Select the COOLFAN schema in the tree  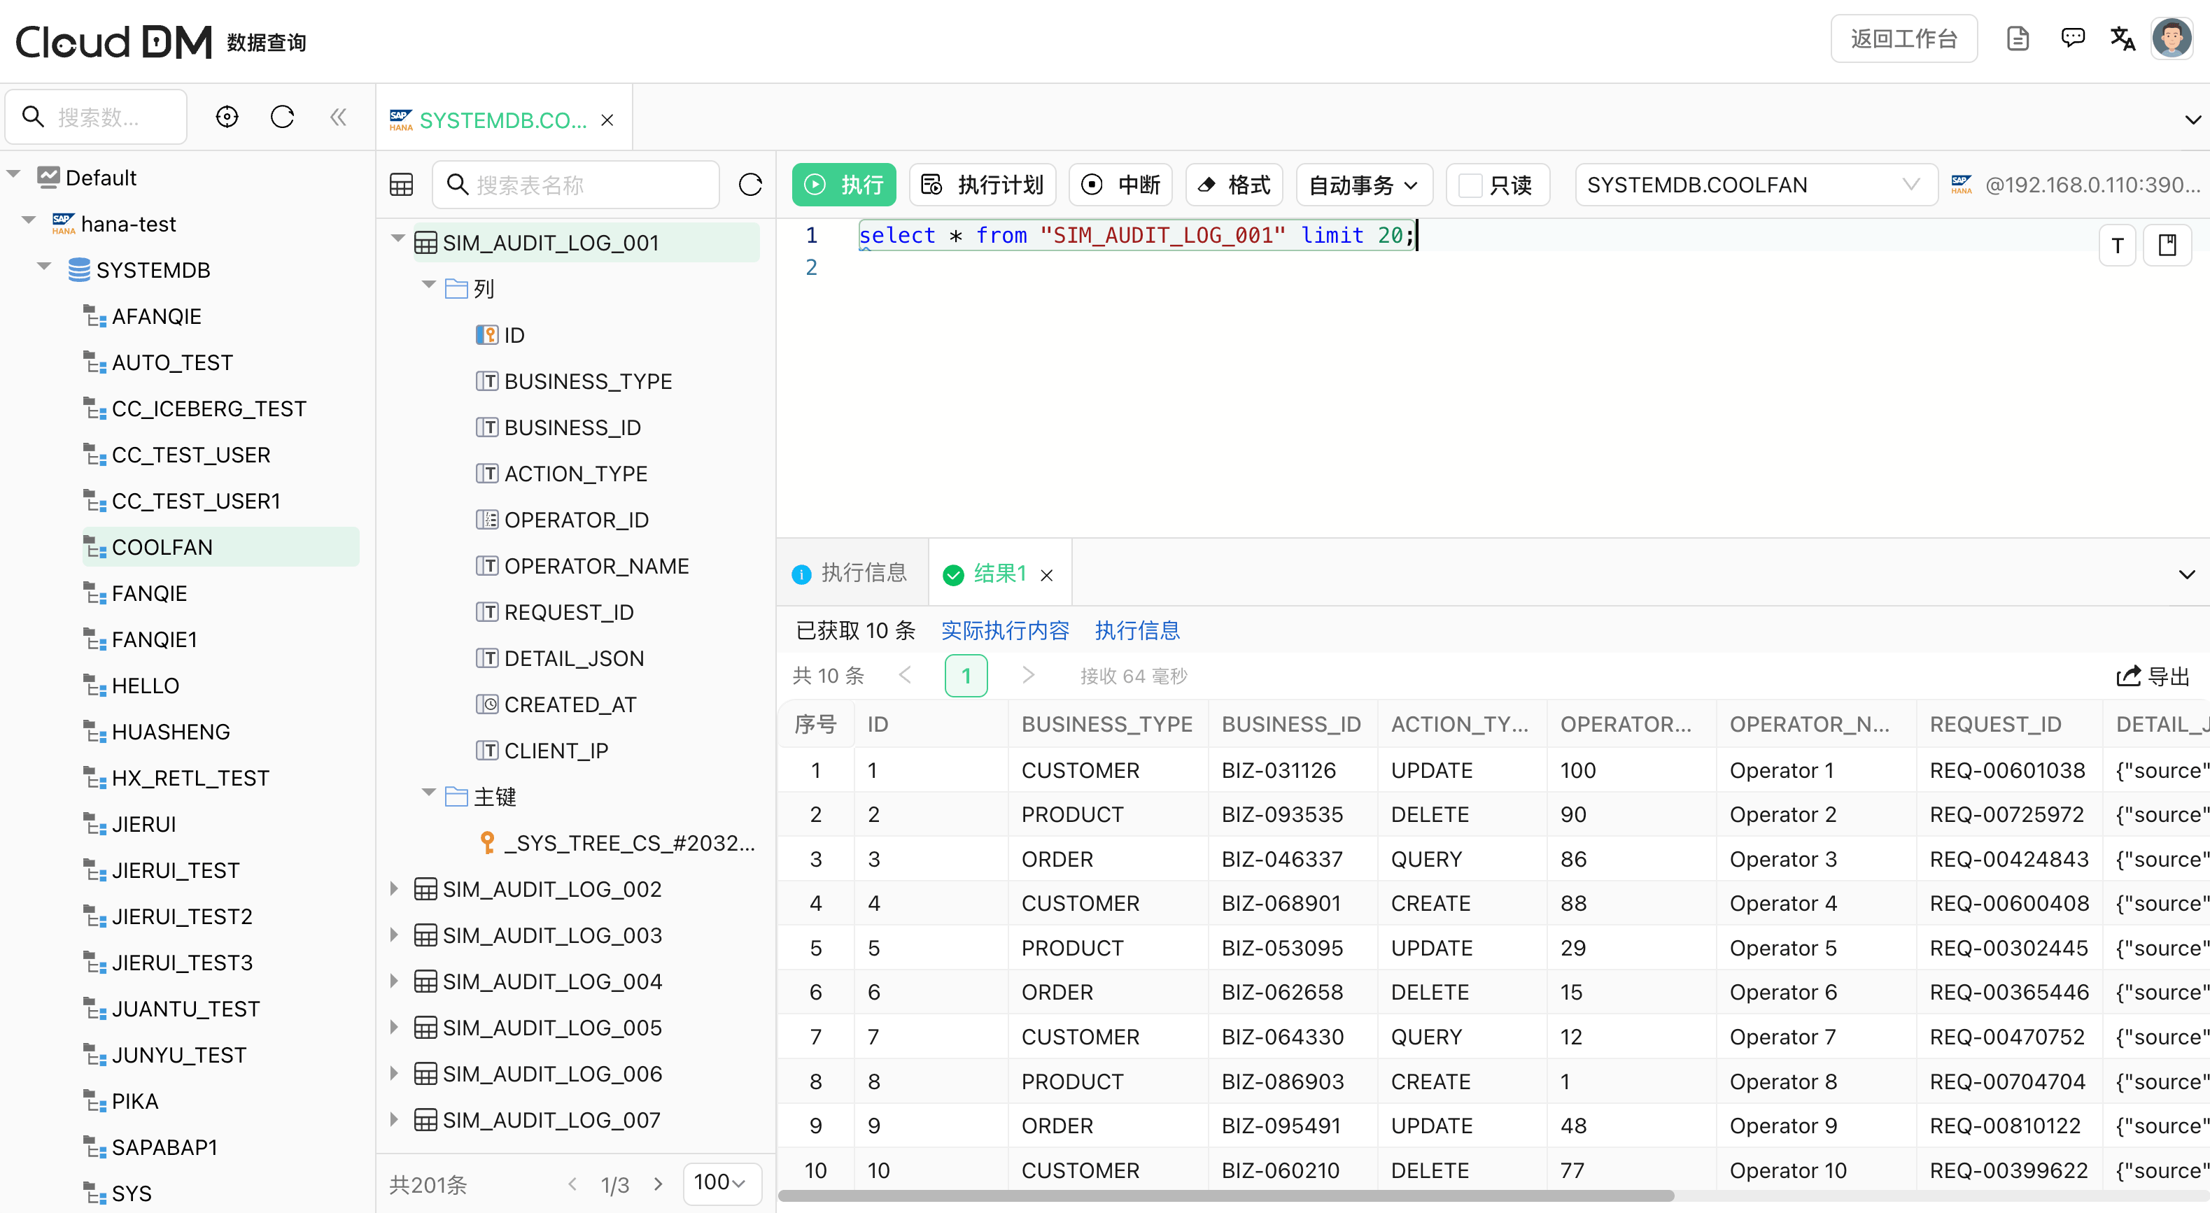pyautogui.click(x=220, y=546)
